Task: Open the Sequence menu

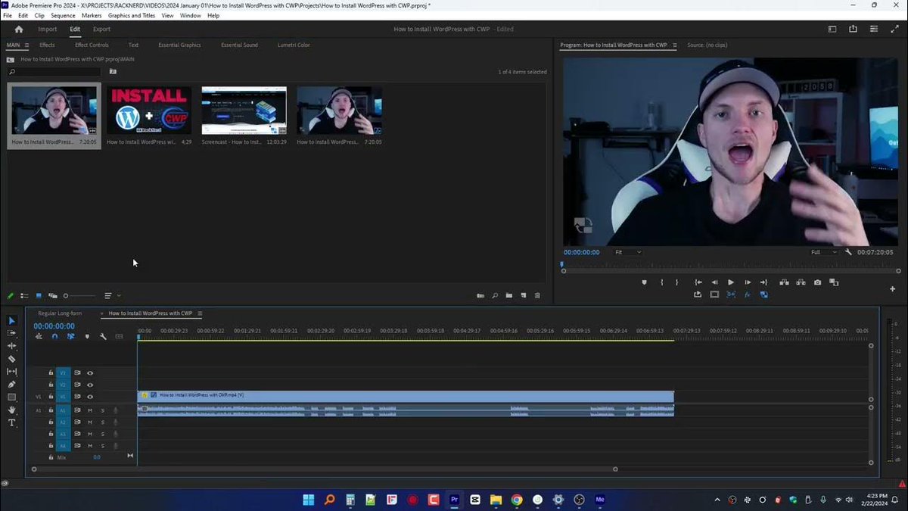Action: pyautogui.click(x=63, y=15)
